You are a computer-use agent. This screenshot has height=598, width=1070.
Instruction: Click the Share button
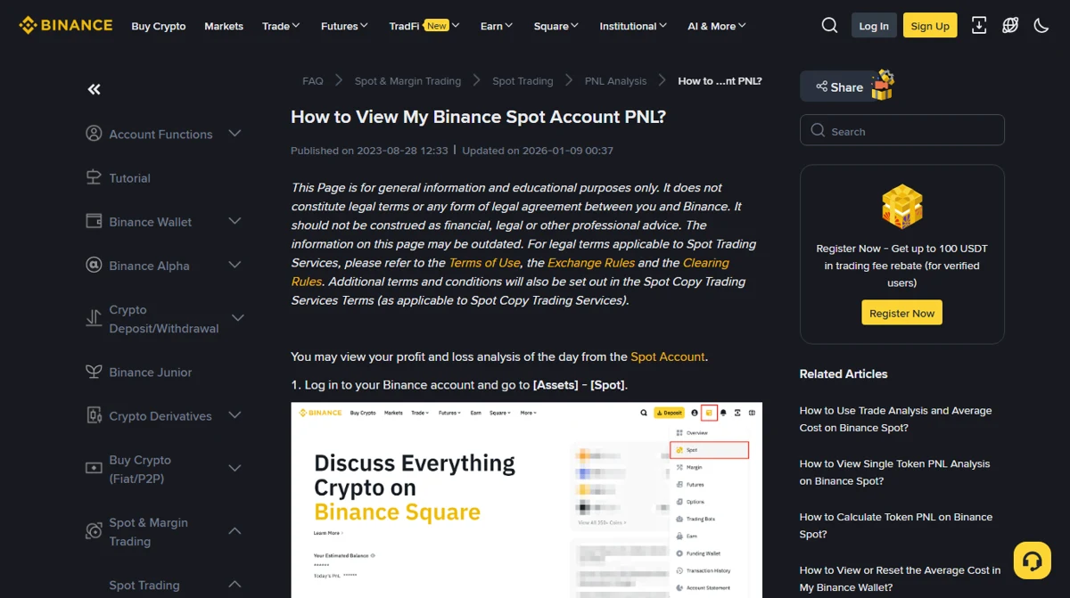(838, 86)
